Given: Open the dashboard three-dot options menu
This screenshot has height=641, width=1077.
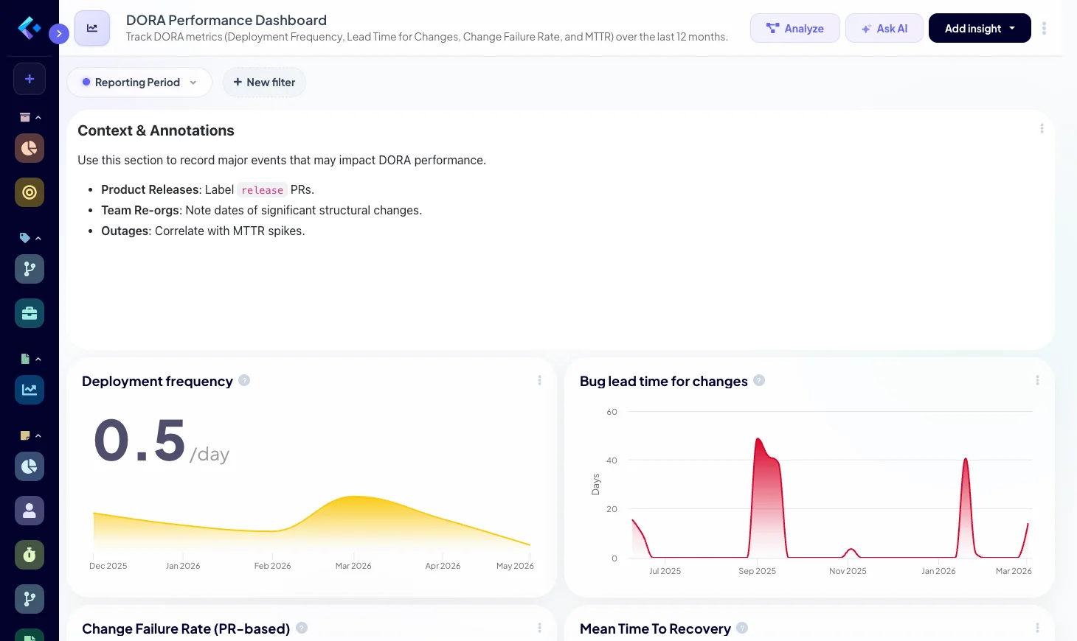Looking at the screenshot, I should point(1044,28).
